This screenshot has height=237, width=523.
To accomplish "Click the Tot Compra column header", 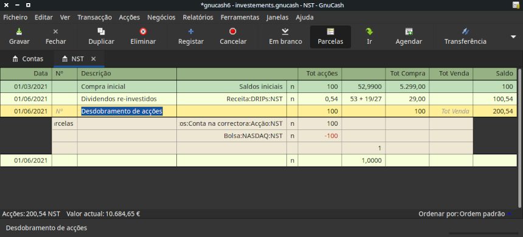I will (x=407, y=74).
